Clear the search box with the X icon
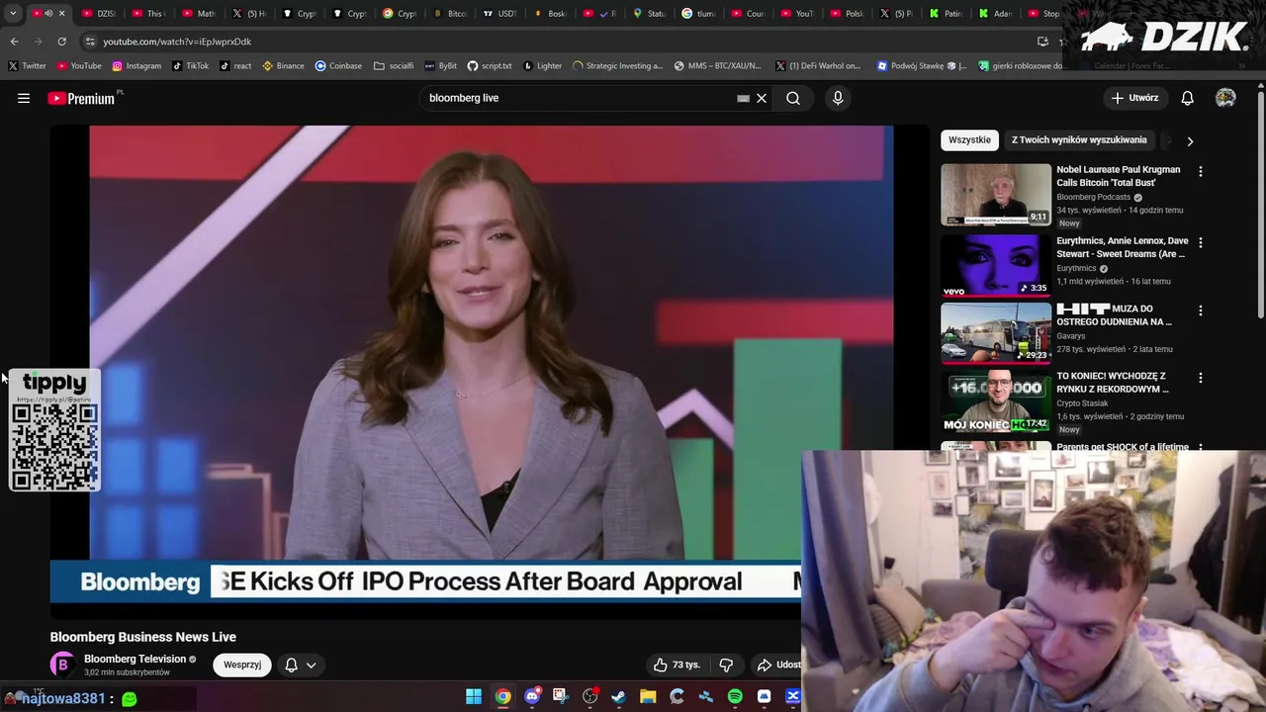The image size is (1266, 712). [x=762, y=98]
